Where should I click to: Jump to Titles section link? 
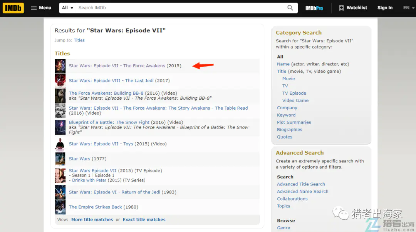point(79,40)
